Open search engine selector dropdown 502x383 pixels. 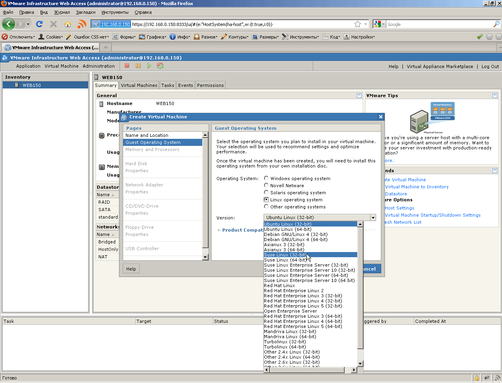(x=379, y=24)
